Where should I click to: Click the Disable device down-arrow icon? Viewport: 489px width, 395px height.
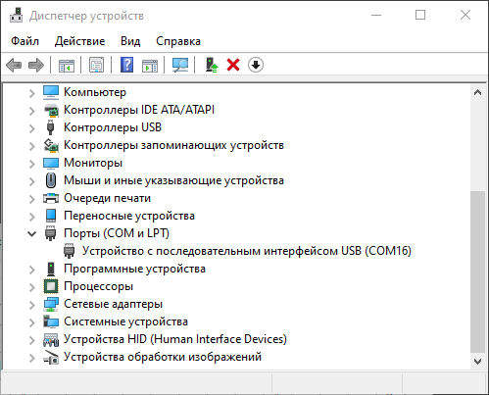click(256, 65)
